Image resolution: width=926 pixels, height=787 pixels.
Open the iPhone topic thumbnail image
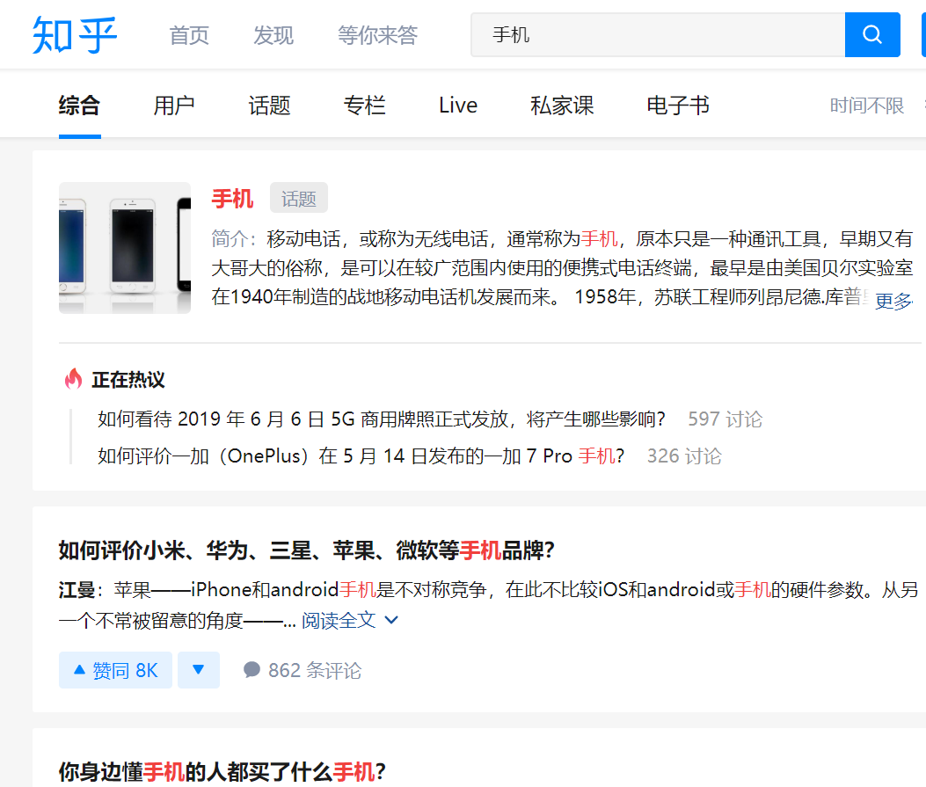point(125,248)
